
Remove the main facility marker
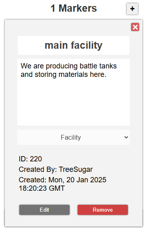103,210
